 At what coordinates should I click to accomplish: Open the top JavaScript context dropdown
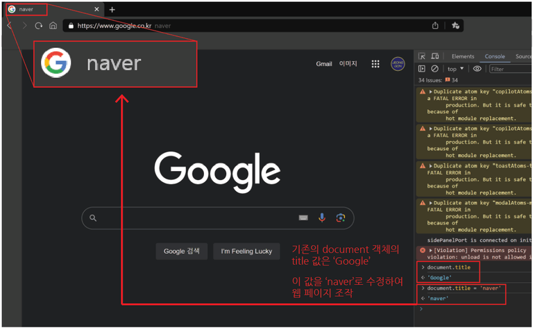click(x=455, y=69)
